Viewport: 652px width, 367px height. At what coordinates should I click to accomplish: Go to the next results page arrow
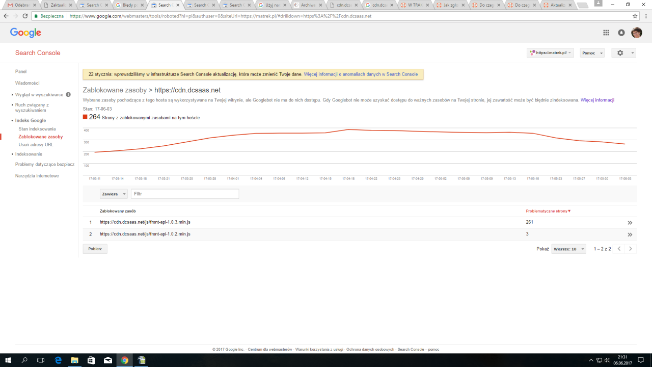coord(631,249)
